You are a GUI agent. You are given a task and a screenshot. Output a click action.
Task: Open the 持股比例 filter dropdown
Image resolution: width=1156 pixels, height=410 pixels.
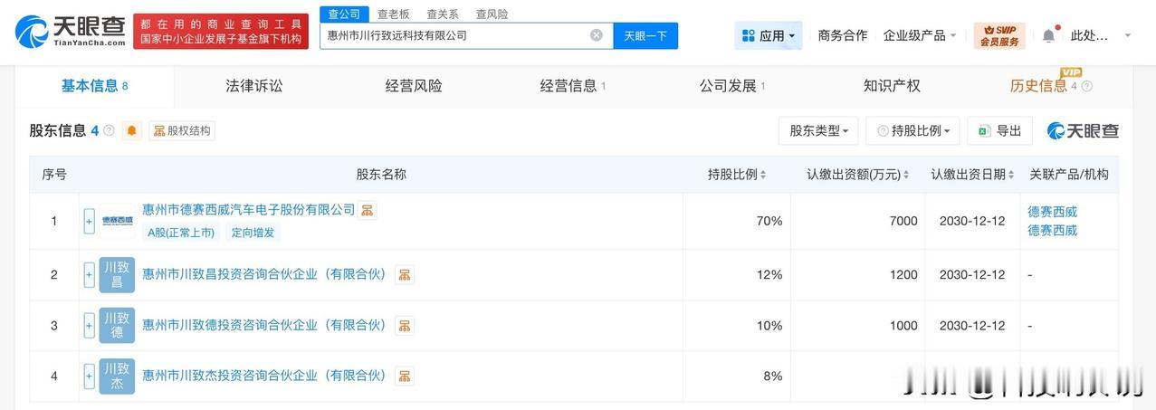point(913,130)
